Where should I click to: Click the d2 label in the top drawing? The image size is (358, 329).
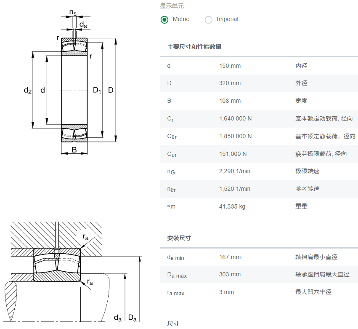28,91
